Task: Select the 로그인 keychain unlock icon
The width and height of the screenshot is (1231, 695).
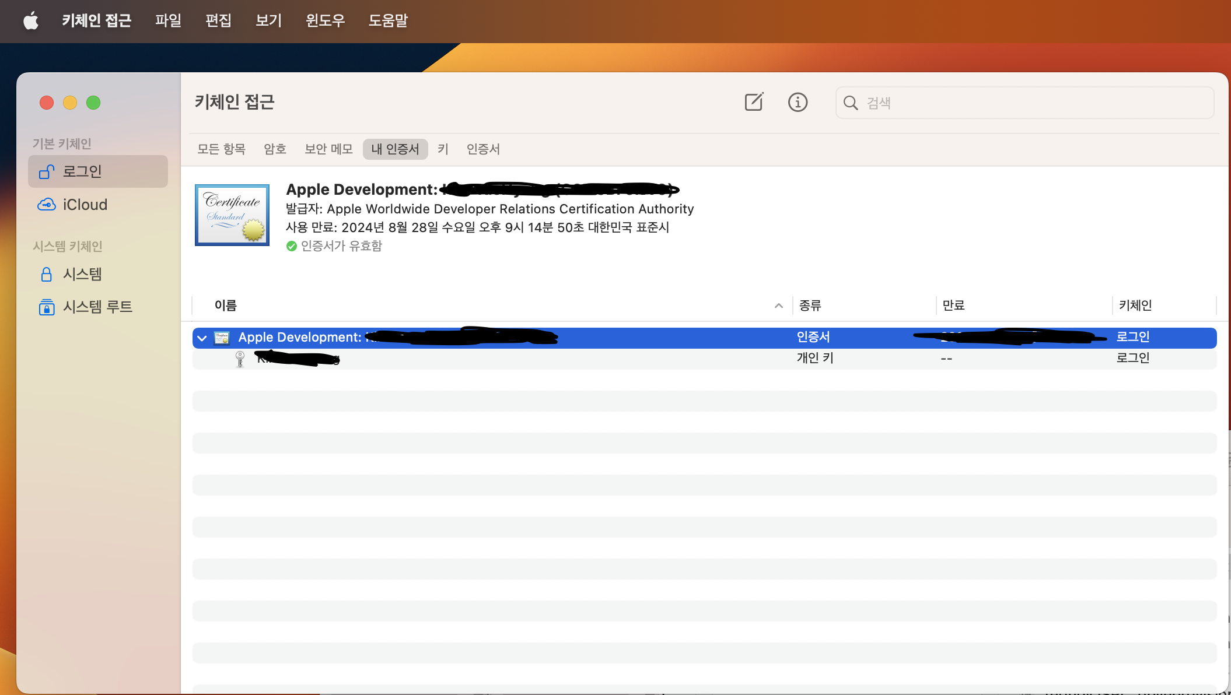Action: (47, 171)
